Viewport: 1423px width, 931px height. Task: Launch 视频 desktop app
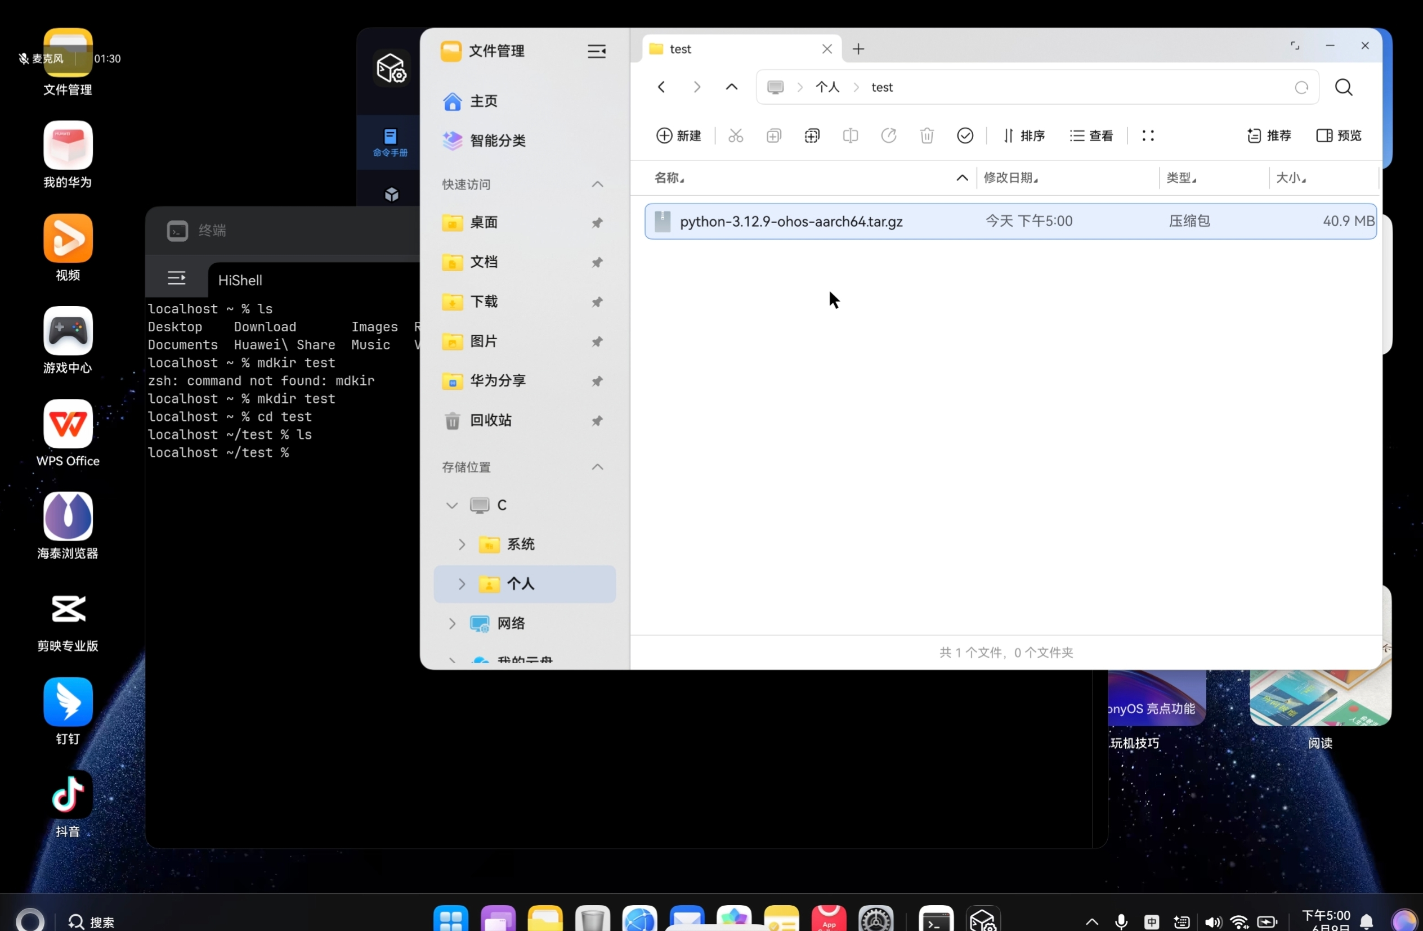(68, 248)
